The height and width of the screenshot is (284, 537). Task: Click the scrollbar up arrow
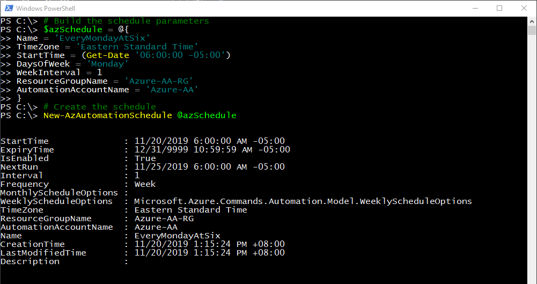(x=532, y=21)
